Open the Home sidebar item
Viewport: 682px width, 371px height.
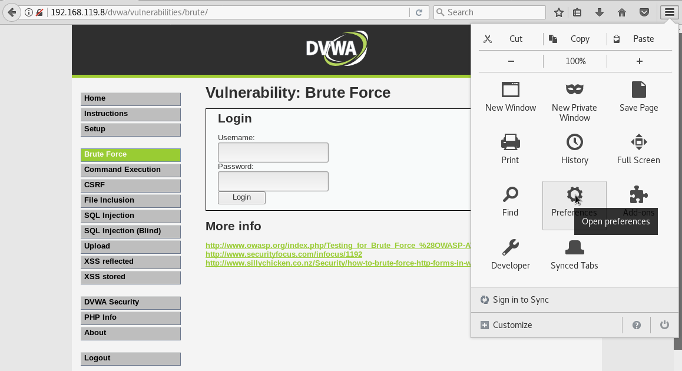coord(131,99)
